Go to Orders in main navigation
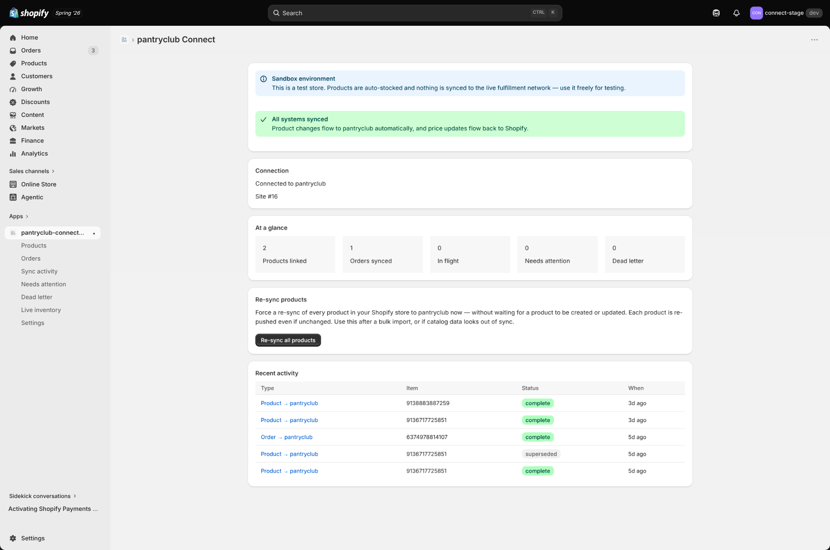Viewport: 830px width, 550px height. [52, 51]
